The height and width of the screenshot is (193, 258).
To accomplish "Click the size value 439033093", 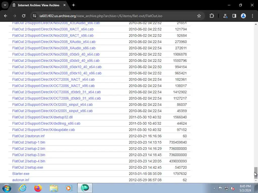I will pyautogui.click(x=178, y=161).
